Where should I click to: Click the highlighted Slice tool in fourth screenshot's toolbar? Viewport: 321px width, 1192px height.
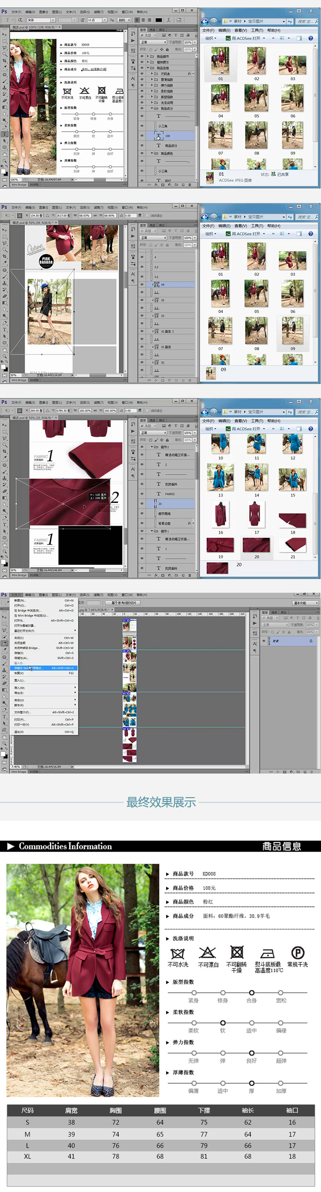pyautogui.click(x=4, y=643)
